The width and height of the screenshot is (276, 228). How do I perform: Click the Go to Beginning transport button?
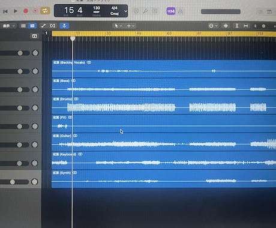[5, 11]
